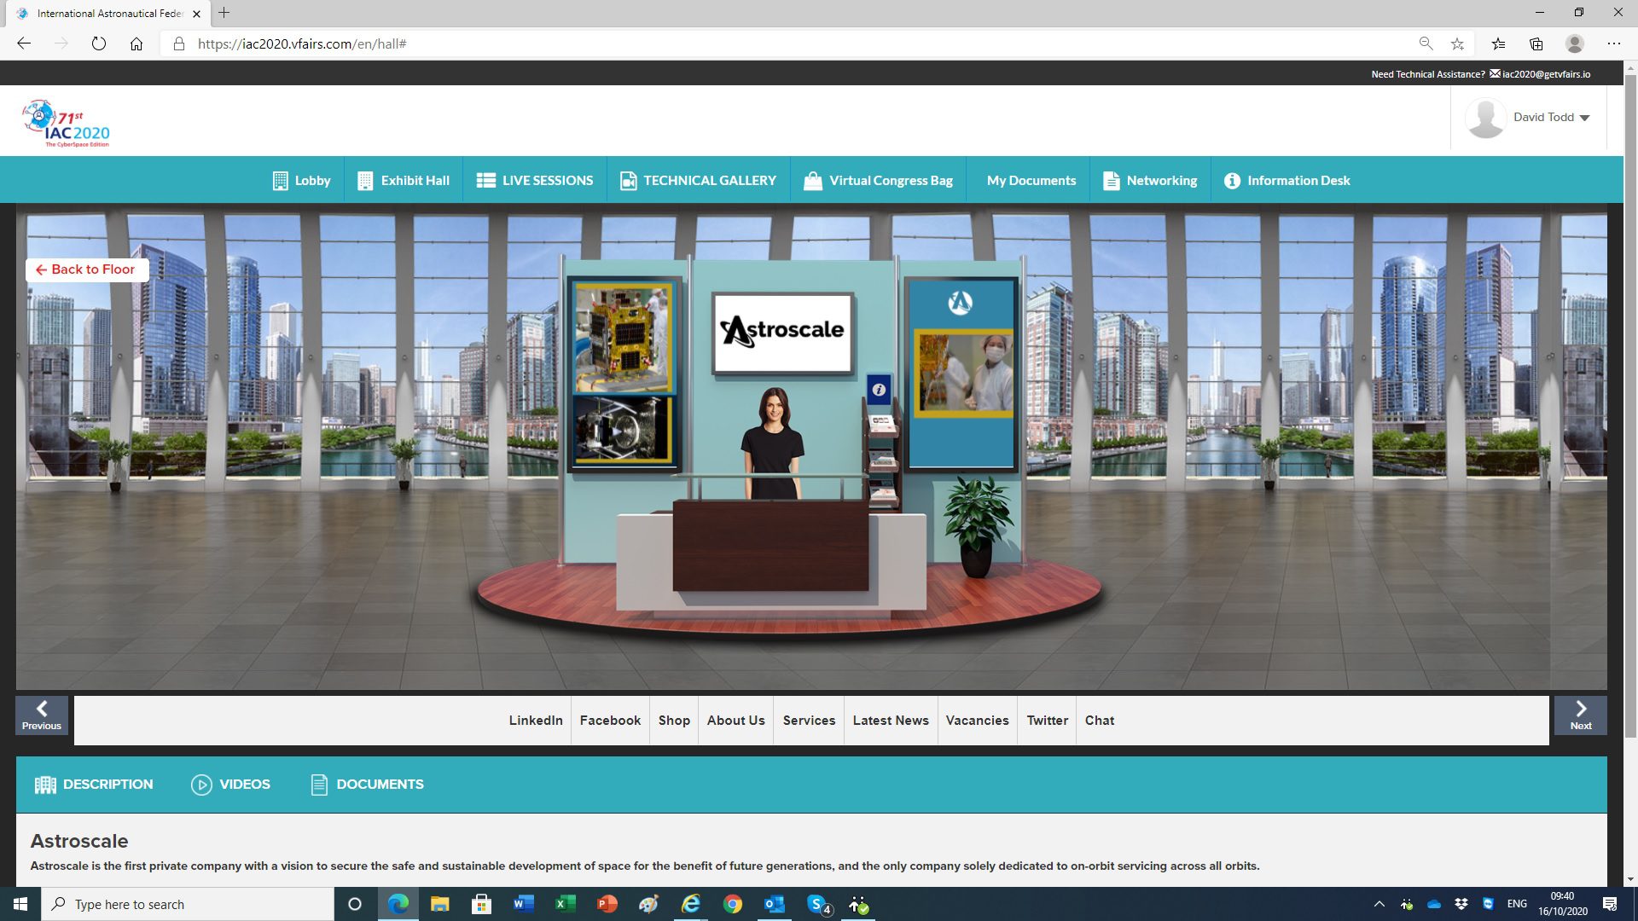Open Virtual Congress Bag

[878, 180]
